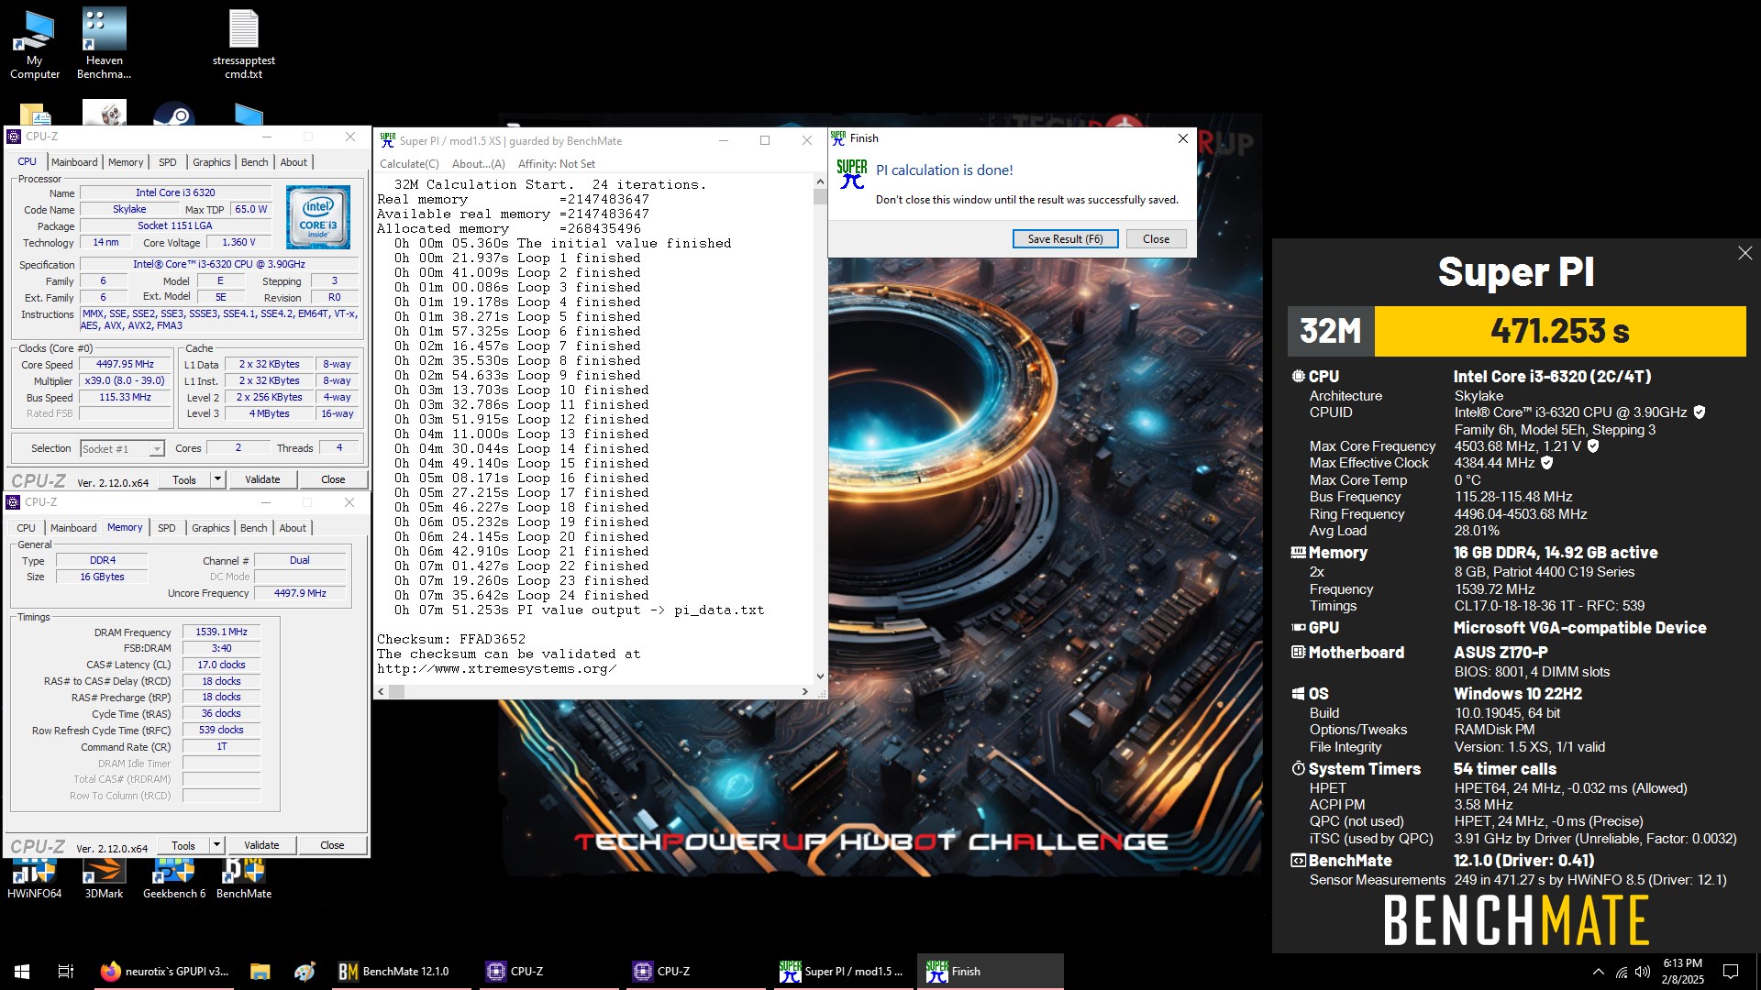Click Core Speed value 4497.95 MHz
The width and height of the screenshot is (1761, 990).
coord(126,364)
